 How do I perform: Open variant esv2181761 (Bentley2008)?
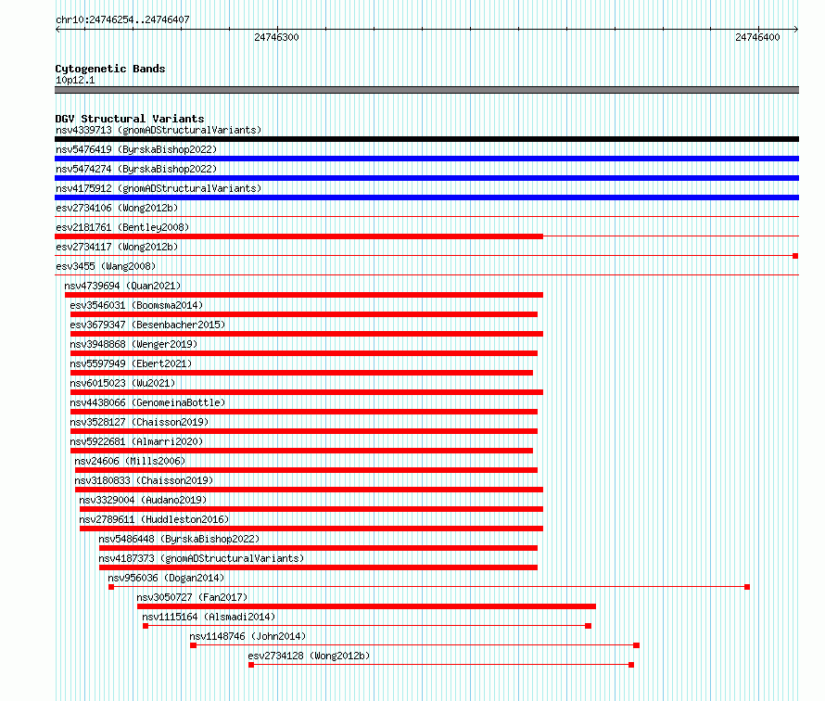click(122, 227)
